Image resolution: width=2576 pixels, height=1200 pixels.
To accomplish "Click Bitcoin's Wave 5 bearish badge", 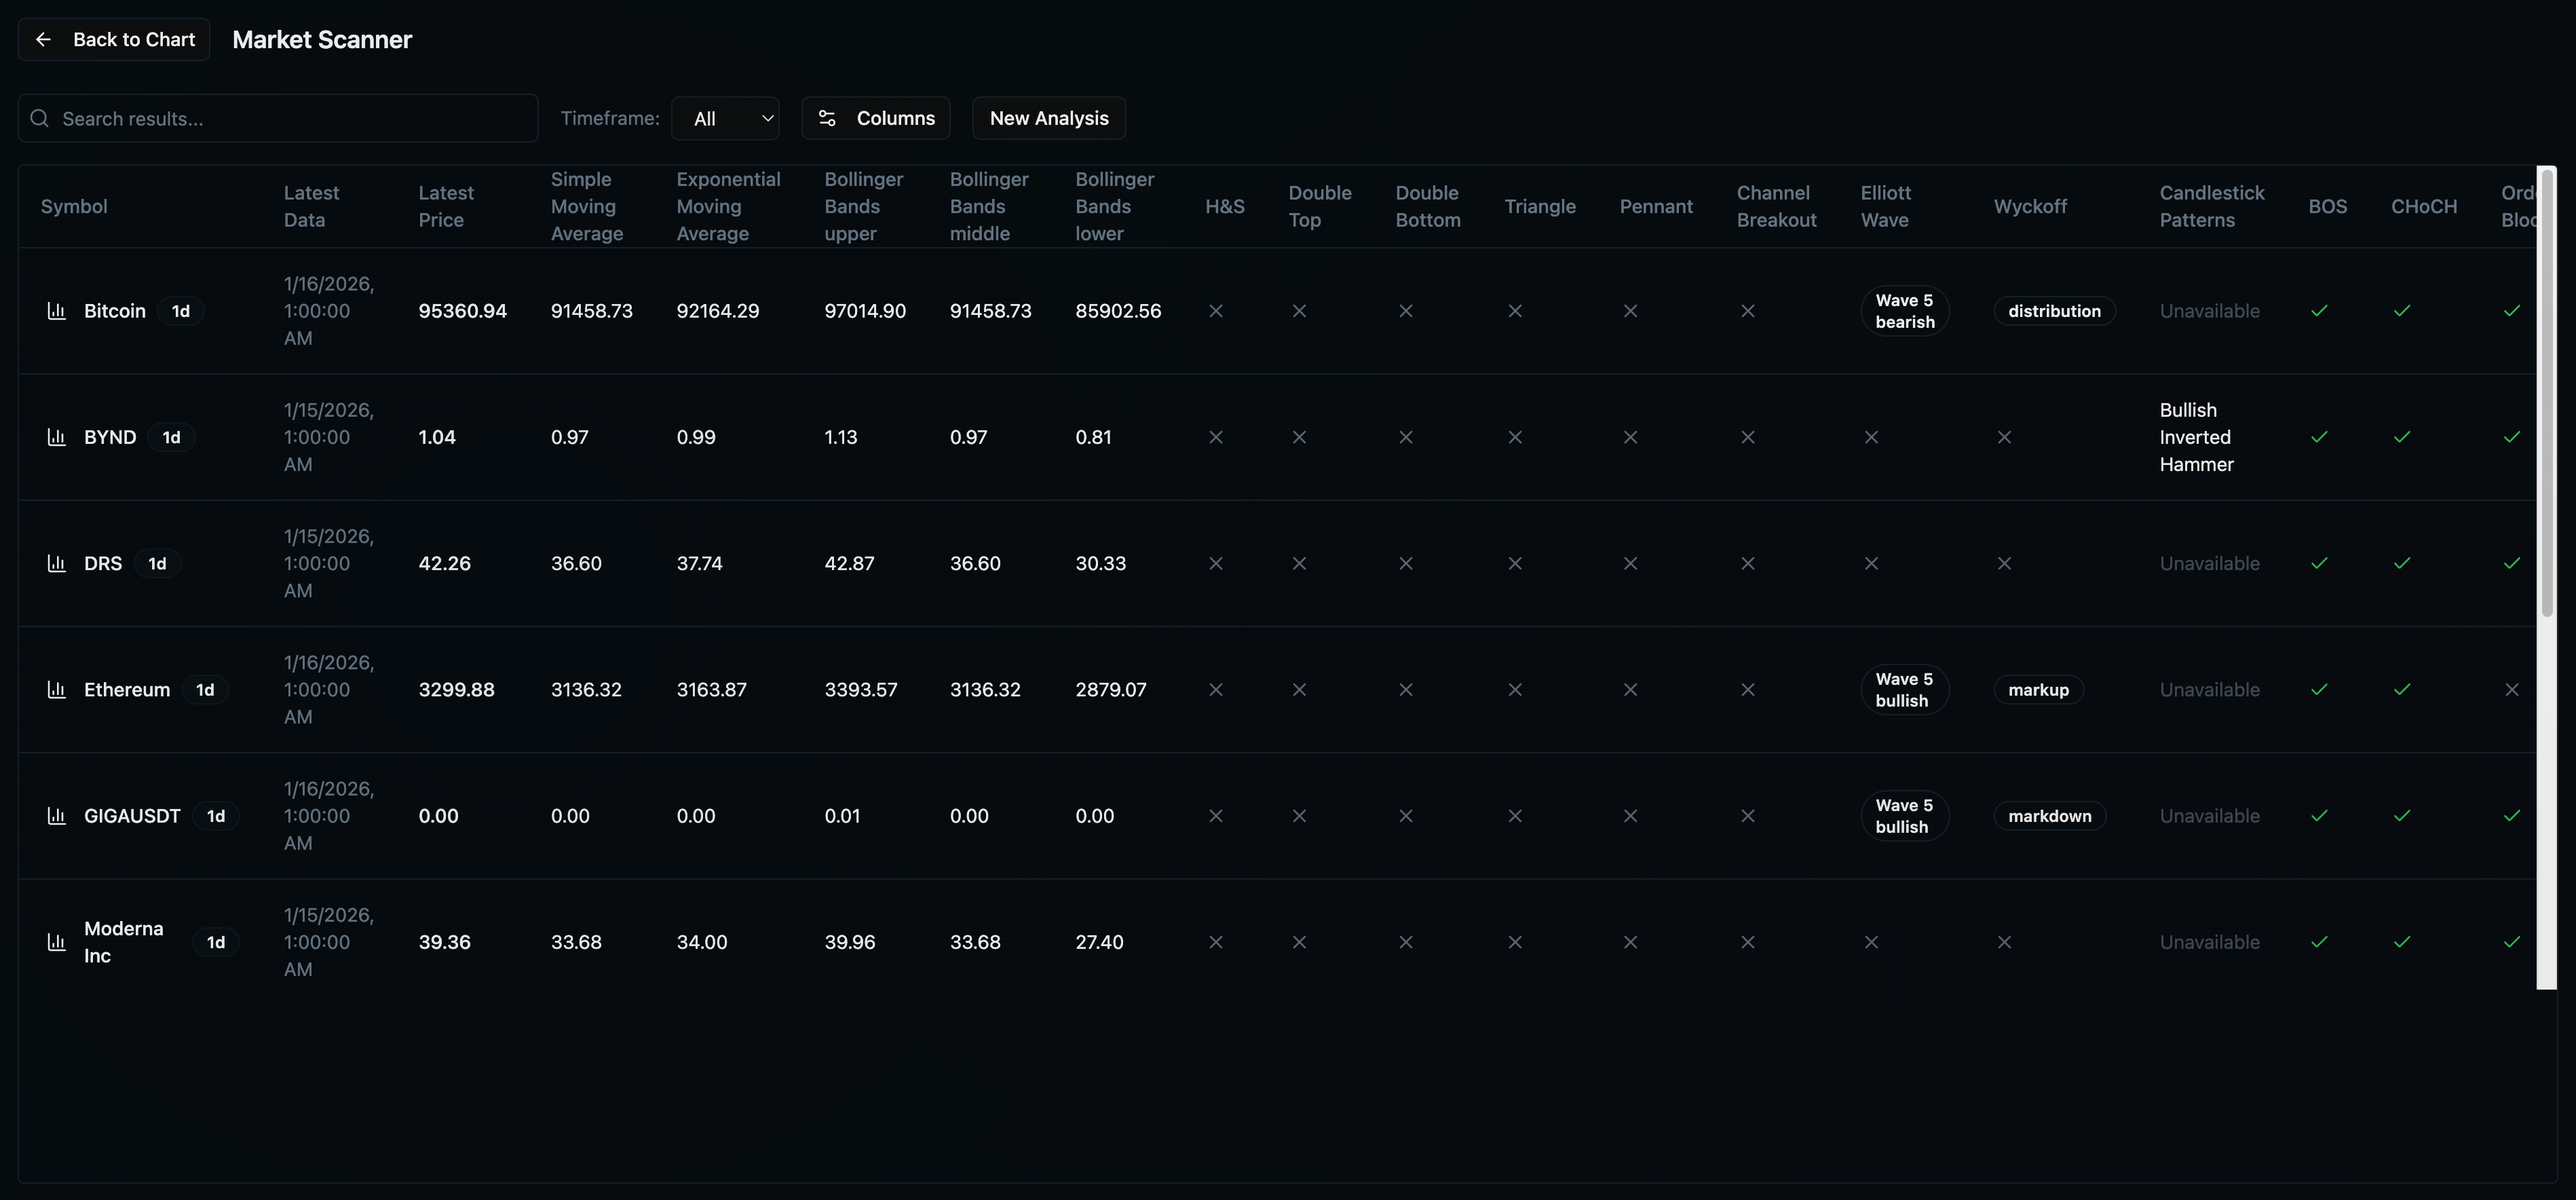I will [x=1904, y=311].
